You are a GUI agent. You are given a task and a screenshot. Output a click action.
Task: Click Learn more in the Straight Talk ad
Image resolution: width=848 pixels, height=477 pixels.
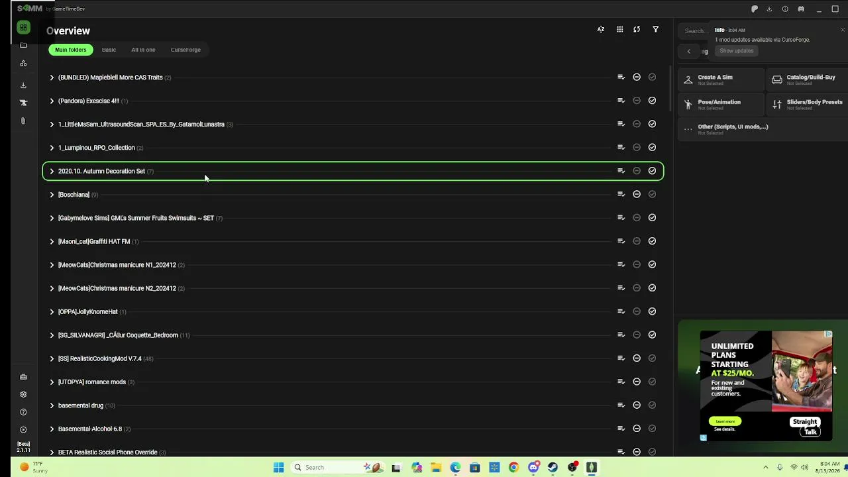[725, 421]
